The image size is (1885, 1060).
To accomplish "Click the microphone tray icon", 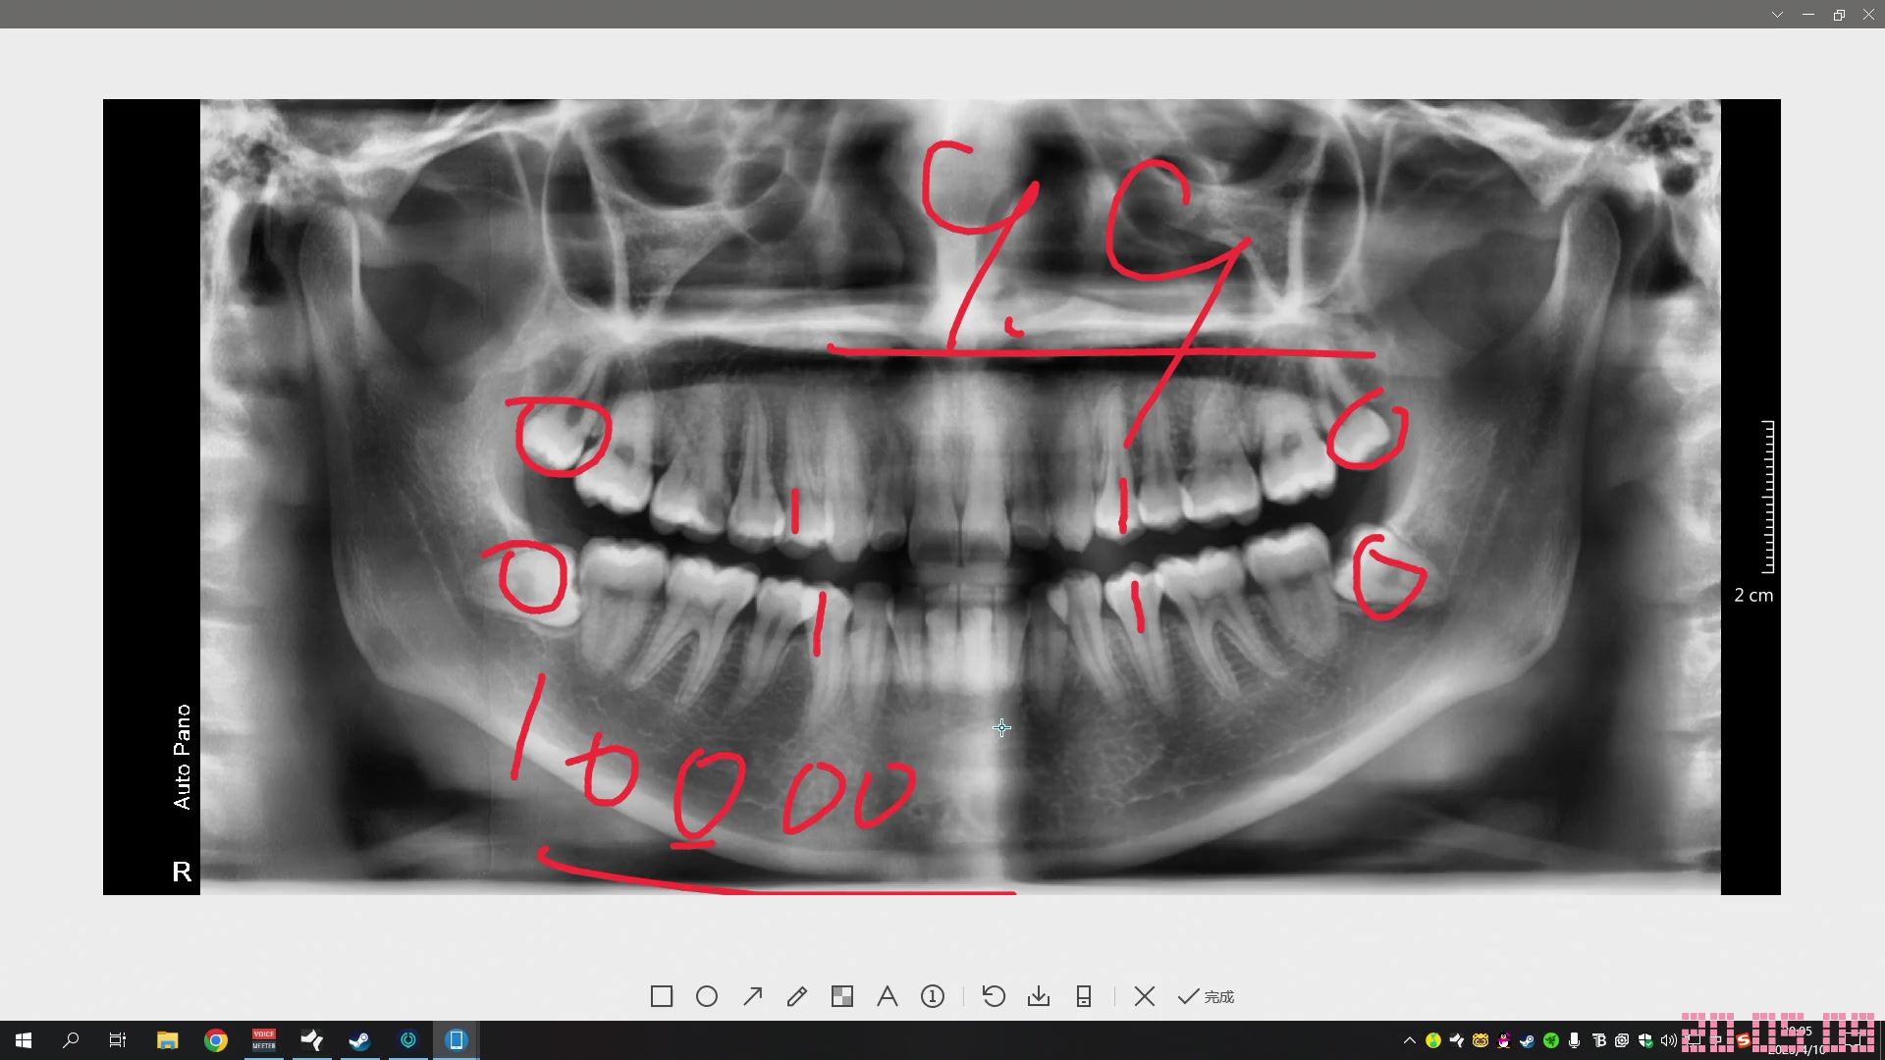I will (x=1574, y=1040).
